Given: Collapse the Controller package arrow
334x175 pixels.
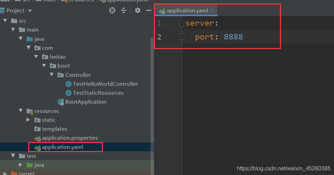Looking at the screenshot, I should point(52,74).
